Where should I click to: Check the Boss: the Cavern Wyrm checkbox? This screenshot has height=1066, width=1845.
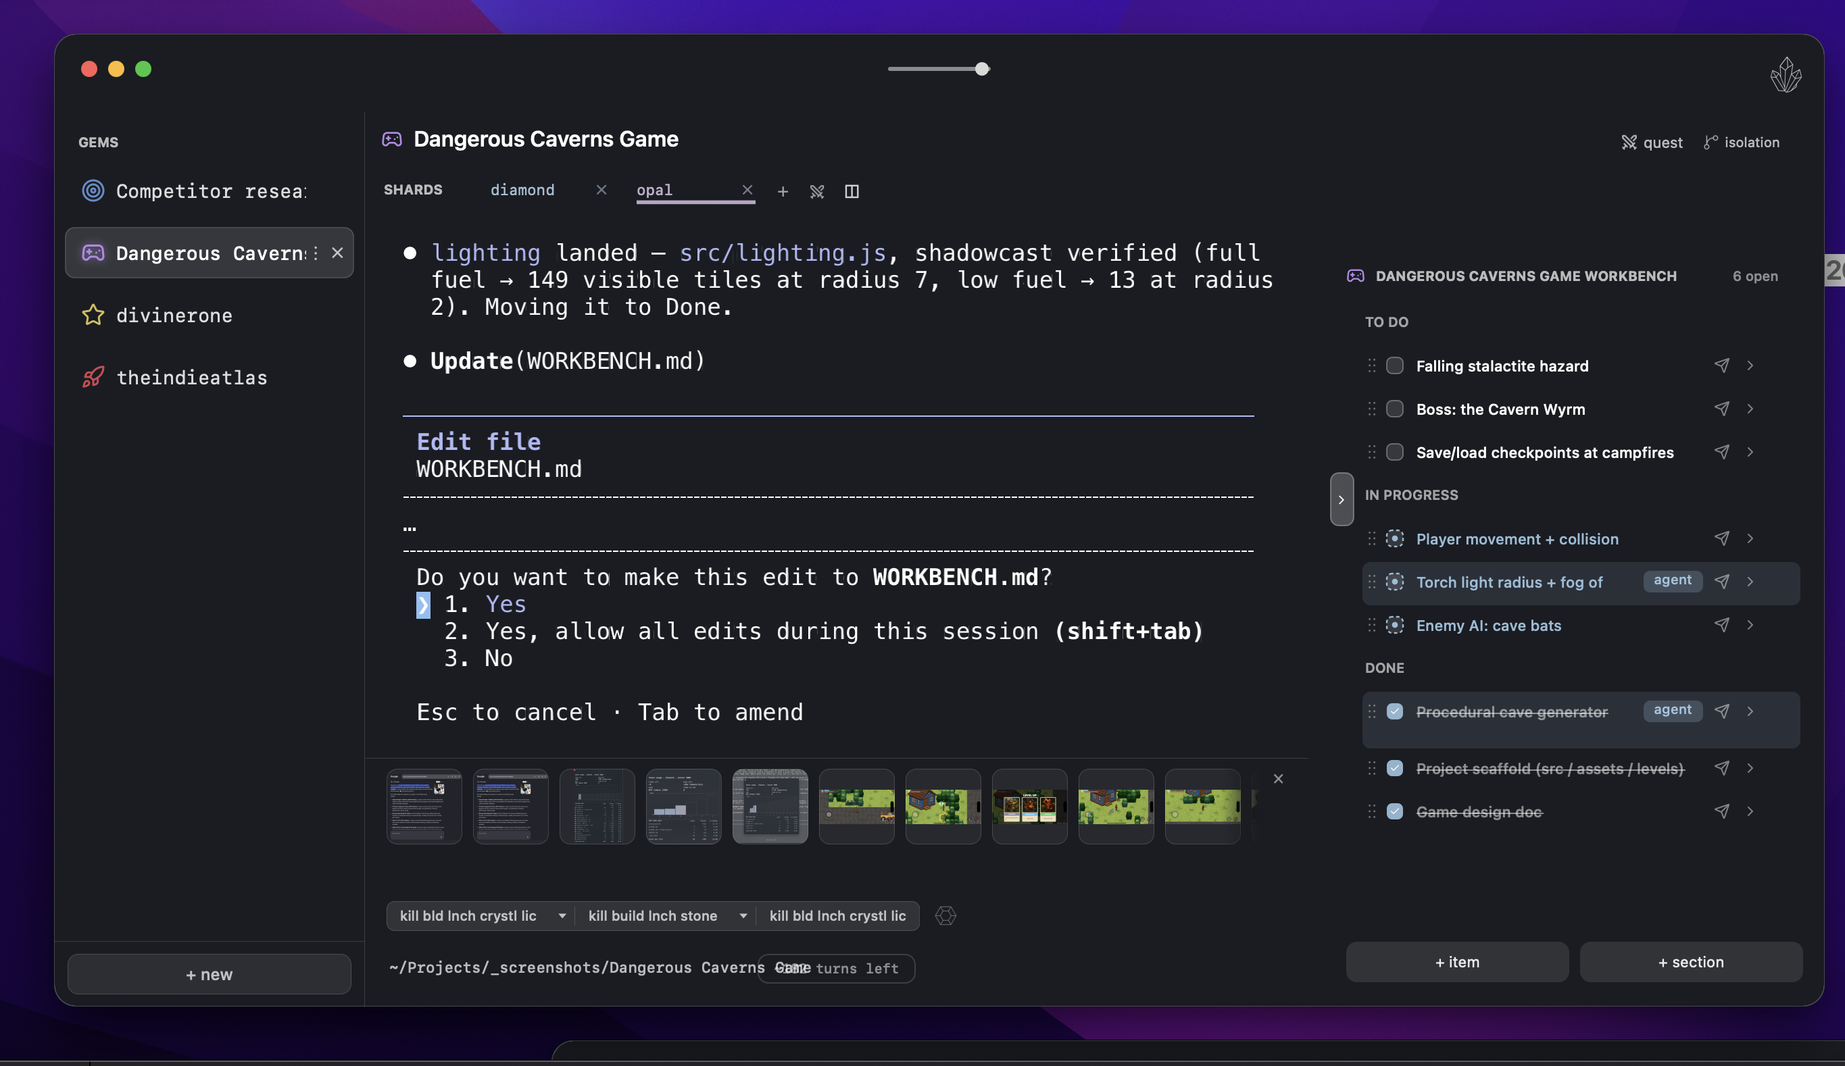pyautogui.click(x=1394, y=408)
